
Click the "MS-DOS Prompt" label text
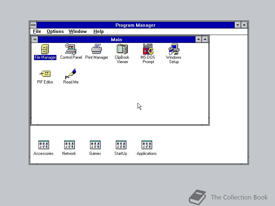148,59
